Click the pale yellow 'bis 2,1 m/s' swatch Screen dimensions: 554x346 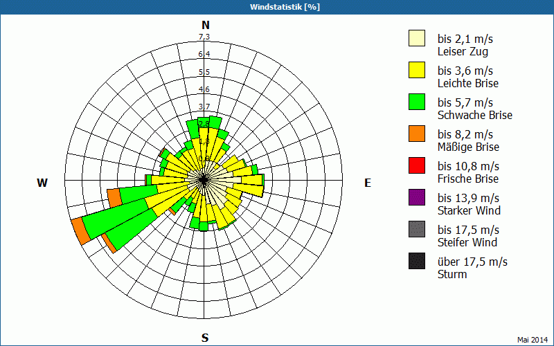[x=417, y=39]
